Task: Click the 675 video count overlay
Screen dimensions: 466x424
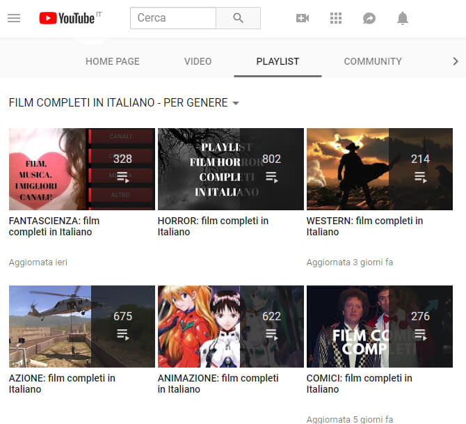Action: click(122, 316)
